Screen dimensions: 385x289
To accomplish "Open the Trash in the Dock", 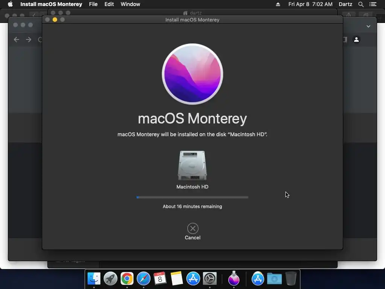I will click(291, 279).
